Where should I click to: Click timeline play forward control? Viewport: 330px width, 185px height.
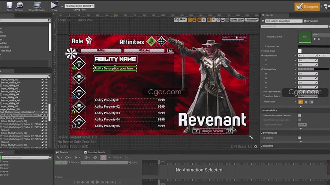coord(97,182)
